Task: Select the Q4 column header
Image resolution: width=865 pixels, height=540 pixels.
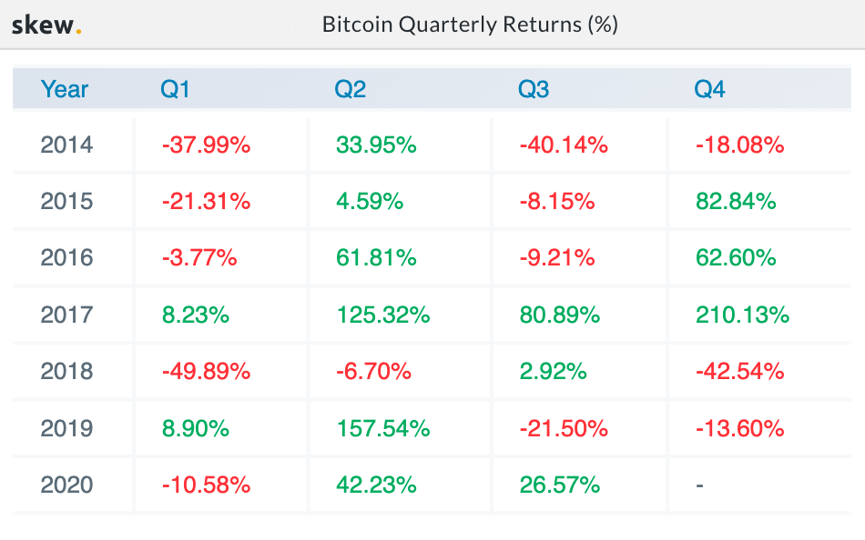Action: (x=710, y=89)
